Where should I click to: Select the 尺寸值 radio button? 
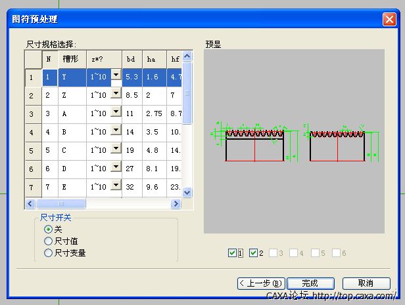click(x=48, y=241)
